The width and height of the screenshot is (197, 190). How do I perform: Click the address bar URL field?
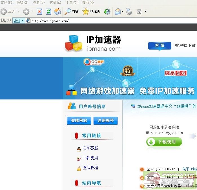coord(113,21)
